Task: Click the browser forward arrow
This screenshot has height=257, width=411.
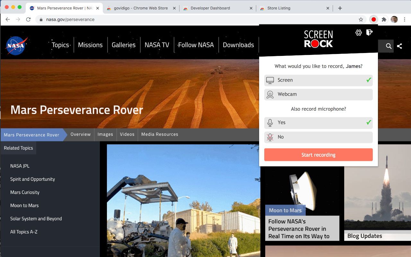Action: (x=18, y=20)
